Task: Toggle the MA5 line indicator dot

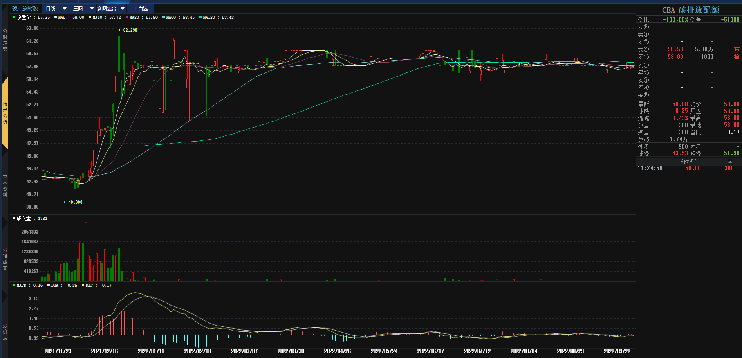Action: pos(56,18)
